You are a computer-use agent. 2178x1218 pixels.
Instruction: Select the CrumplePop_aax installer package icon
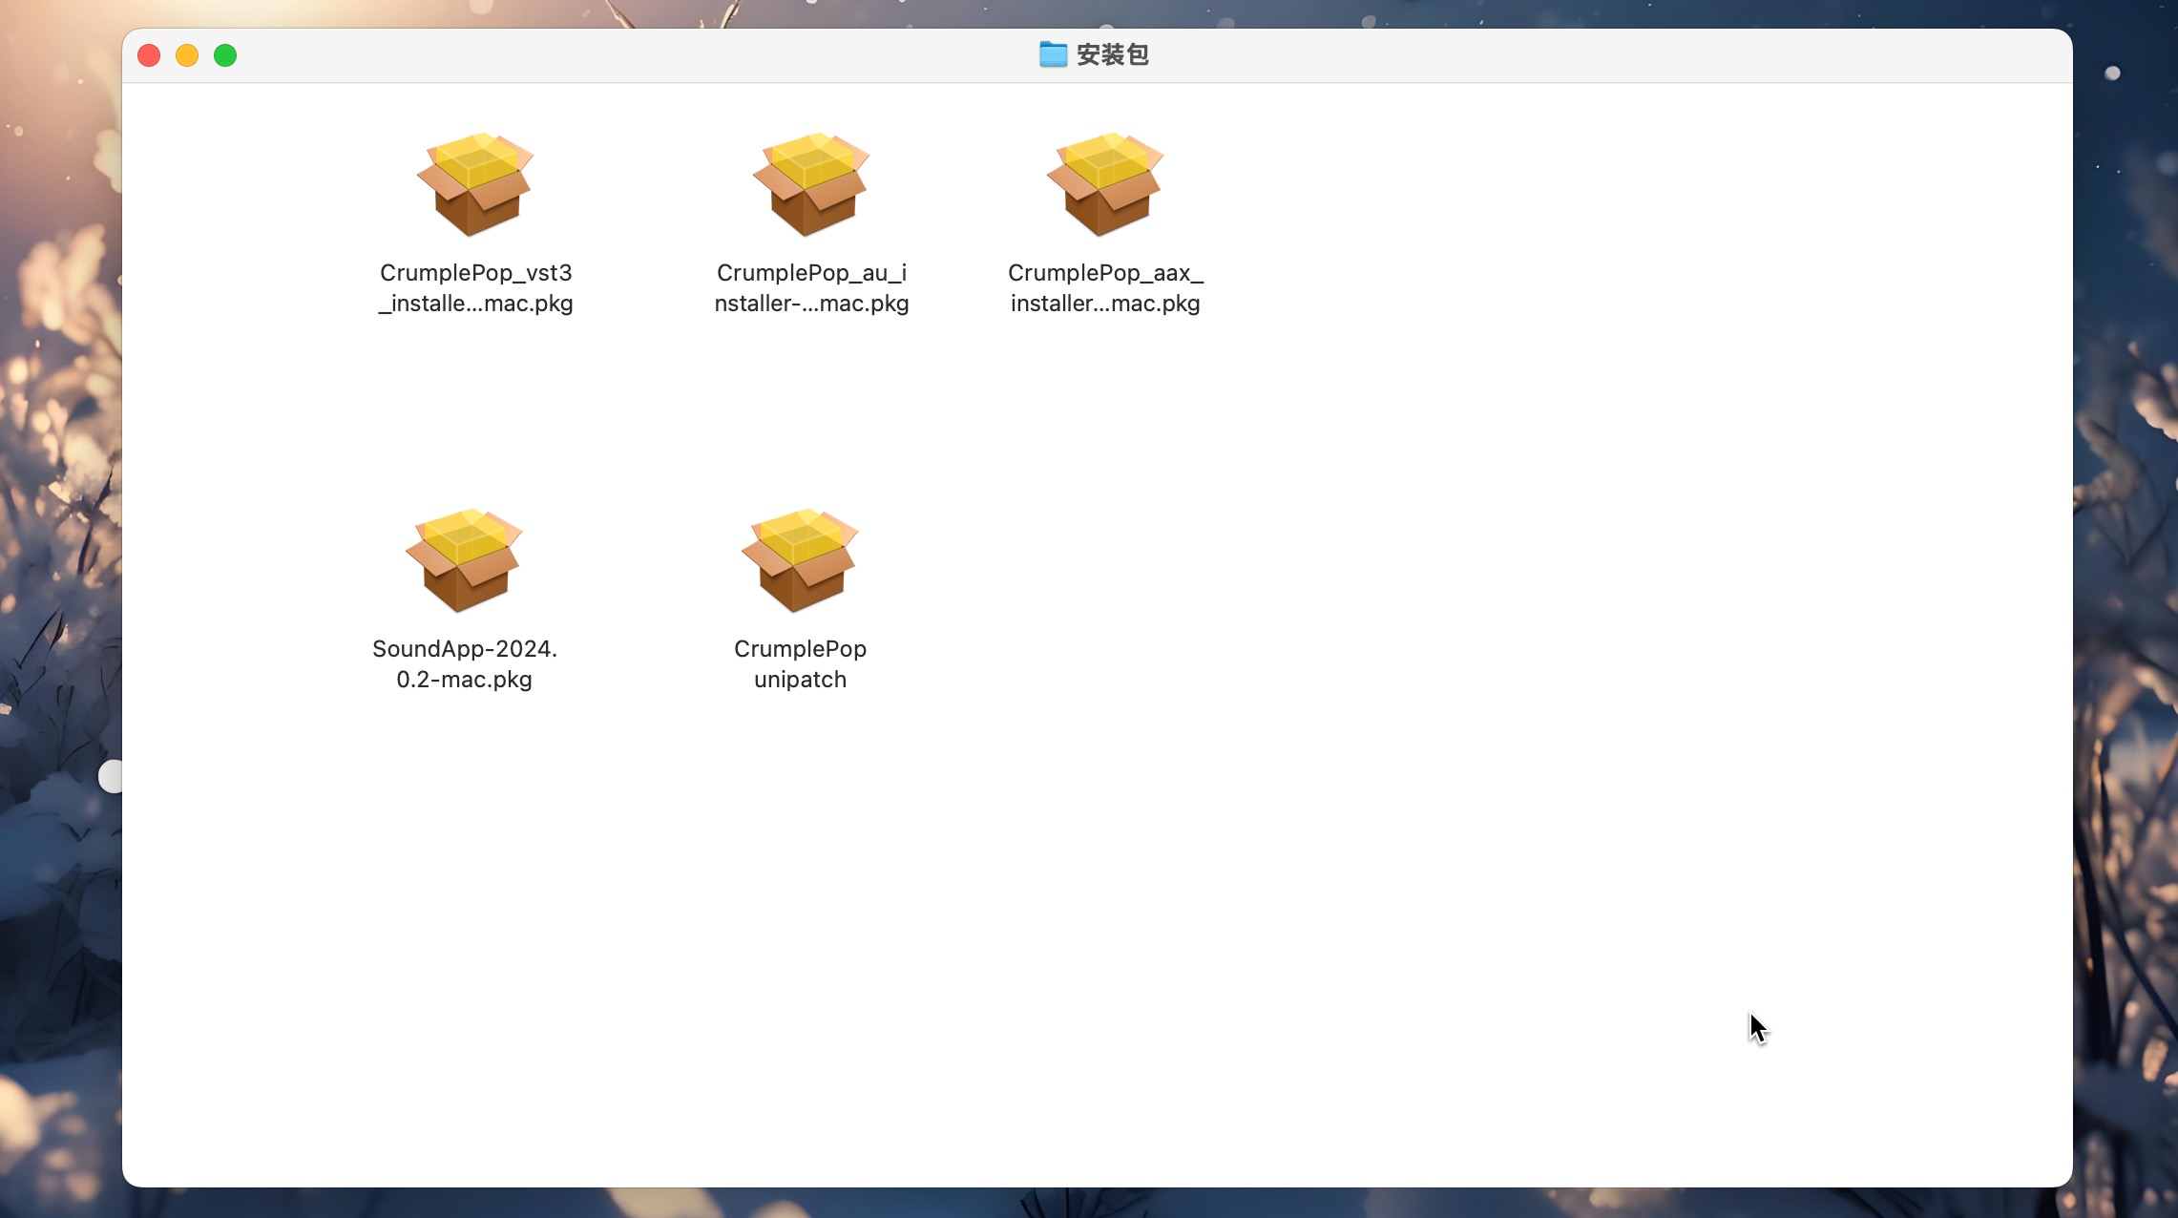(x=1105, y=184)
